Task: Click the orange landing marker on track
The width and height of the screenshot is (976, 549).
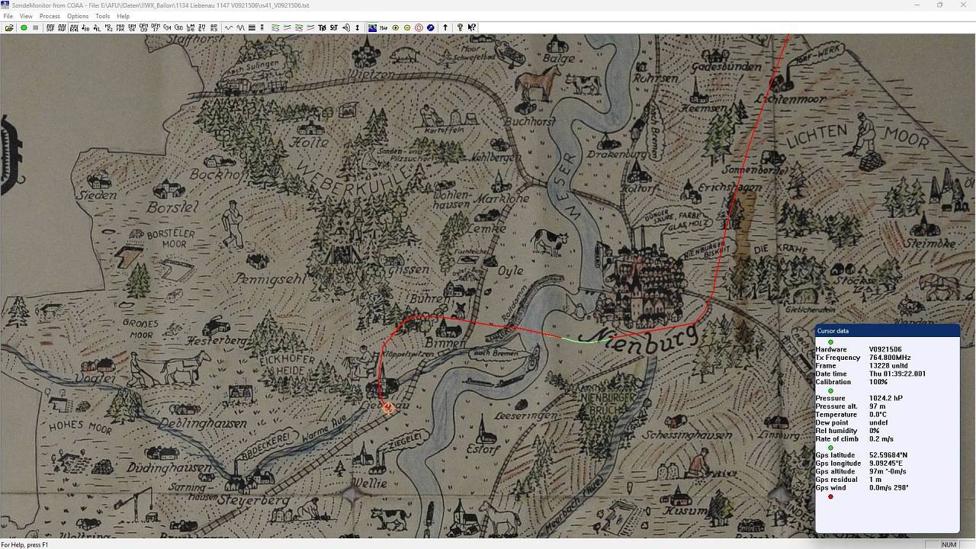Action: coord(388,408)
